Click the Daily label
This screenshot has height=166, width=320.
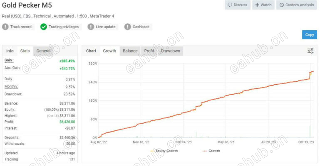click(8, 79)
